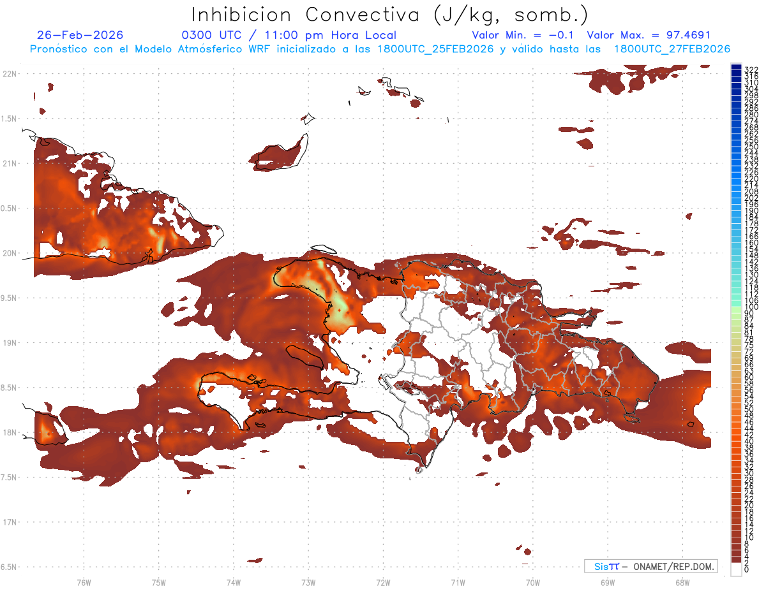Viewport: 766px width, 591px height.
Task: Click the '18N' latitude label
Action: (x=10, y=432)
